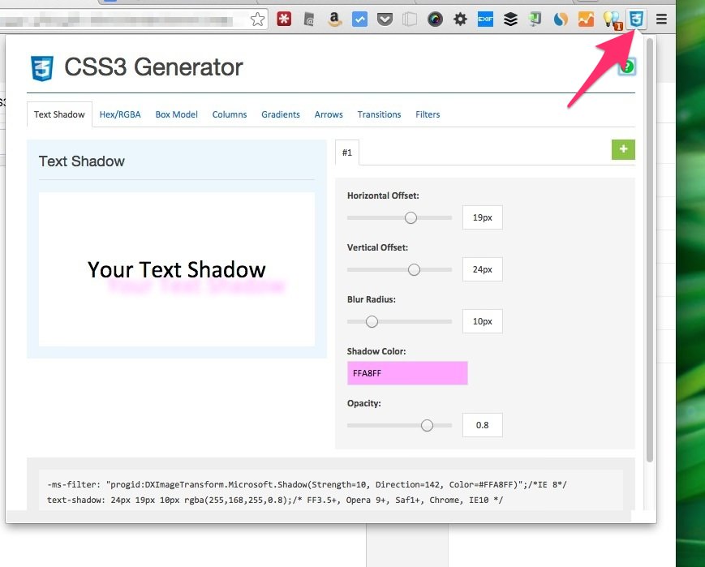Image resolution: width=705 pixels, height=567 pixels.
Task: Open the orange chart extension icon
Action: [586, 19]
